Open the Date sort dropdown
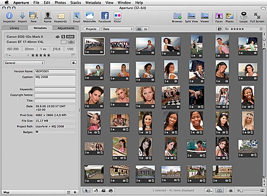Screen dimensions: 267x196 pyautogui.click(x=117, y=29)
